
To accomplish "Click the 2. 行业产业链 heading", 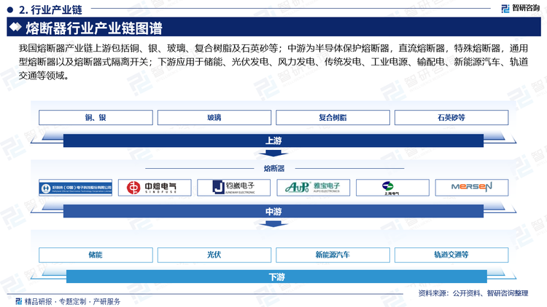I will 50,9.
